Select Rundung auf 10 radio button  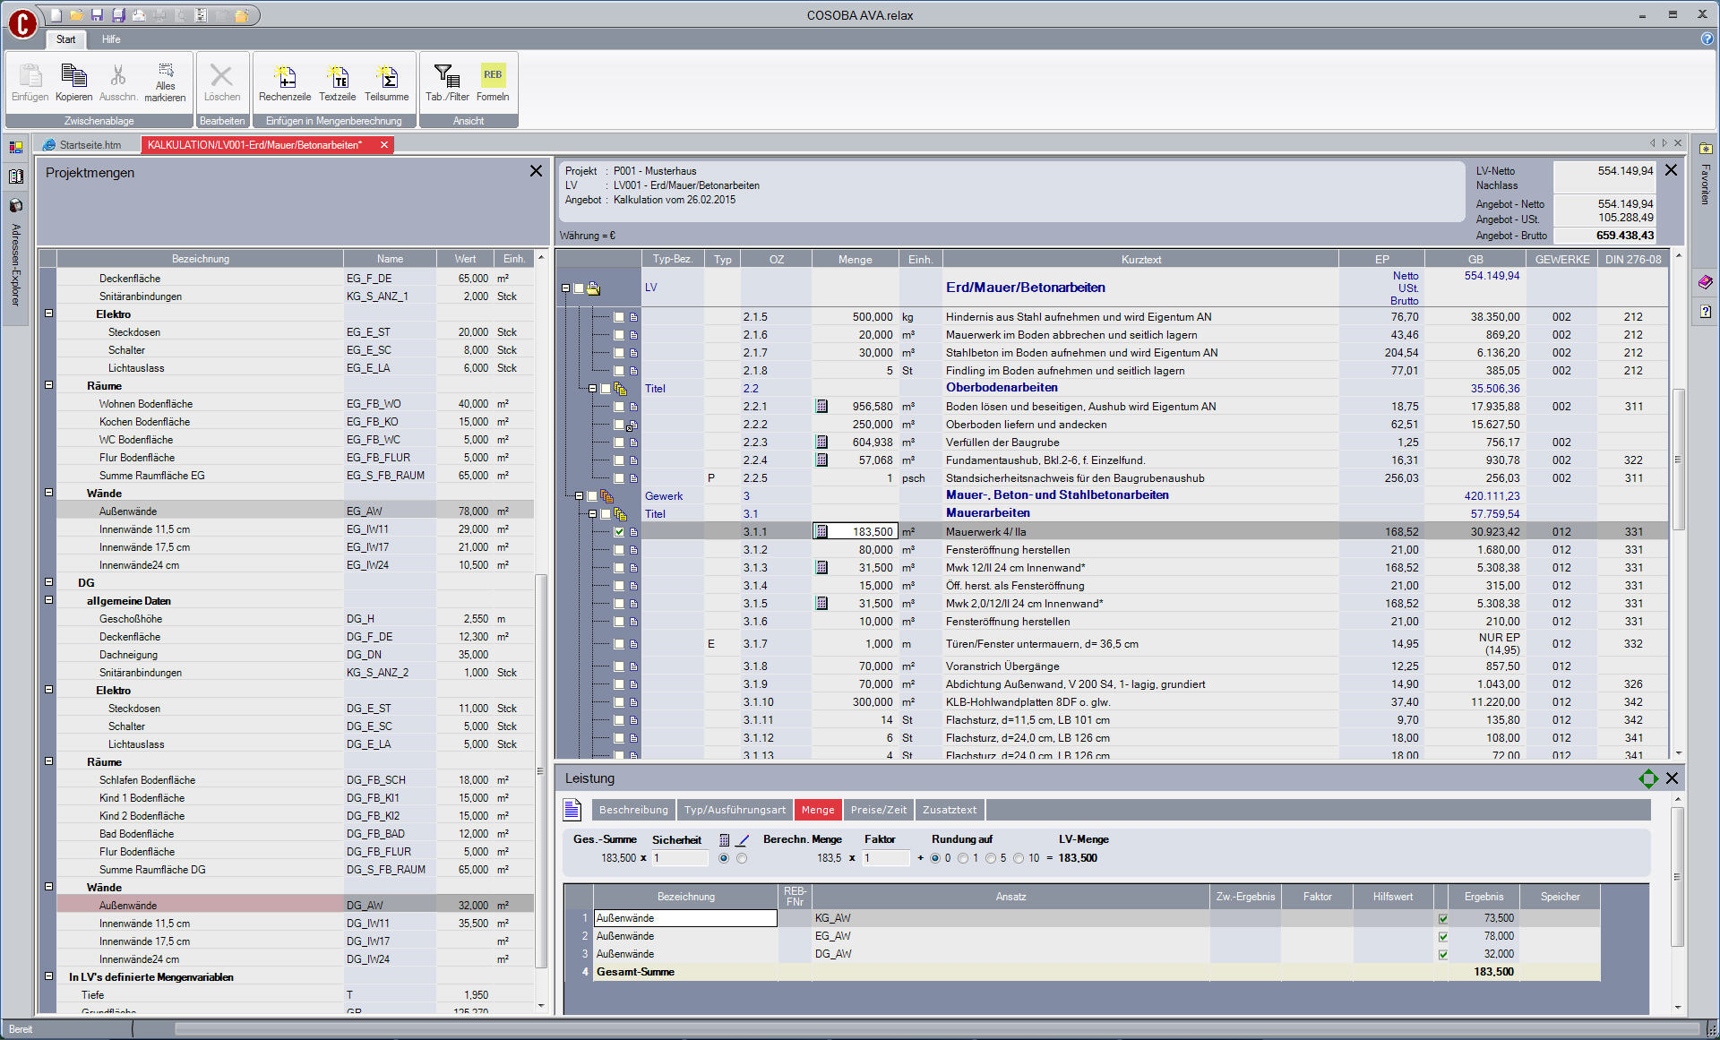coord(1019,858)
